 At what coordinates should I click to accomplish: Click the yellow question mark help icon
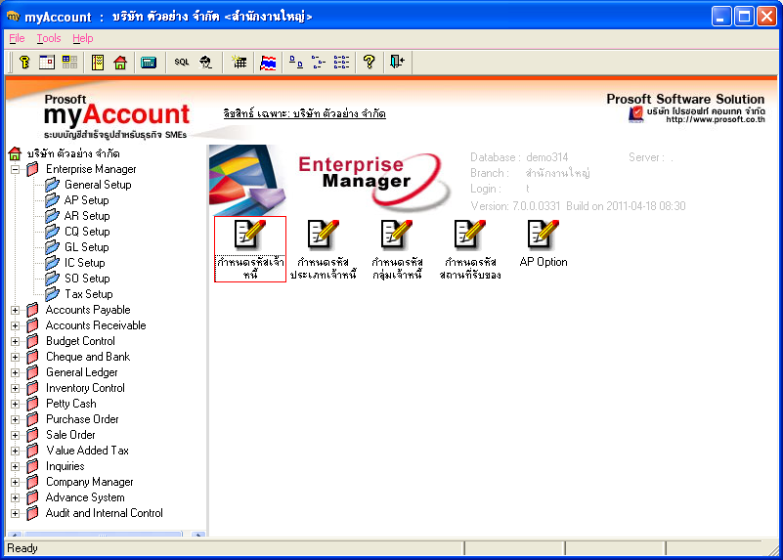click(x=369, y=62)
